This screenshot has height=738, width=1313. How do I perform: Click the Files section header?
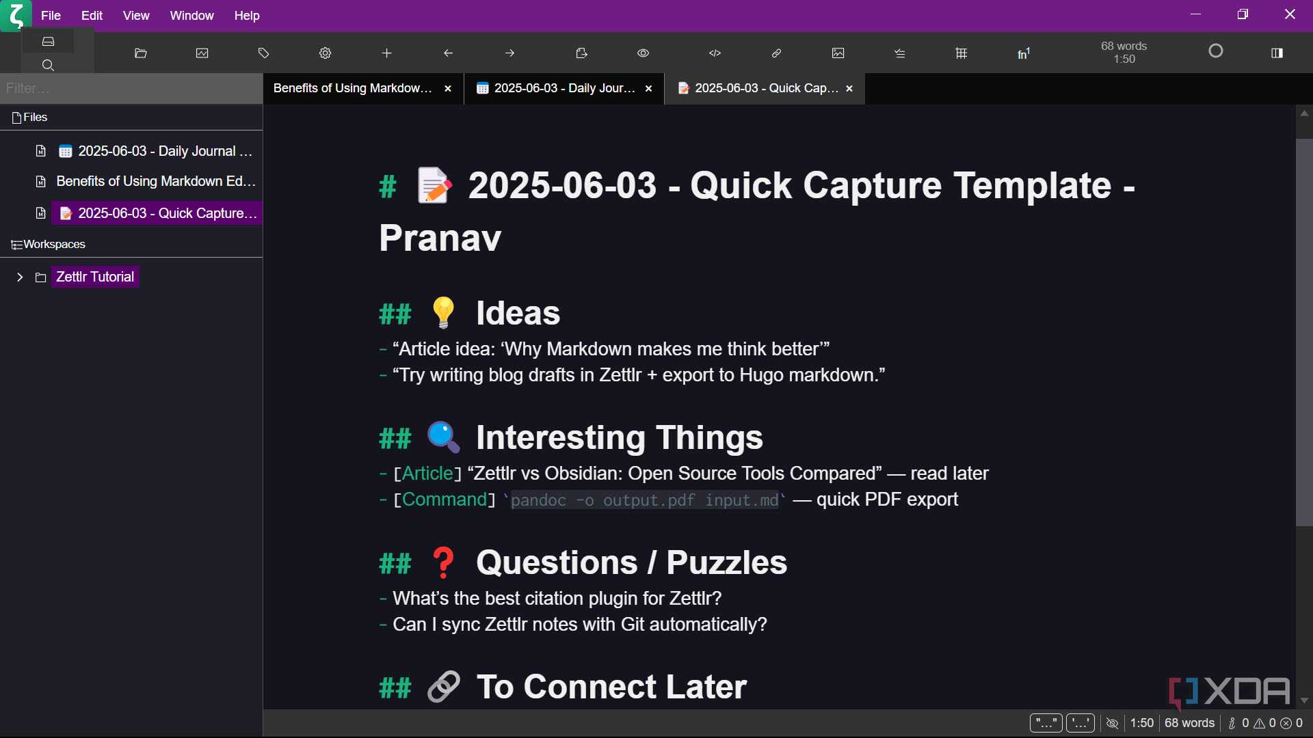131,118
